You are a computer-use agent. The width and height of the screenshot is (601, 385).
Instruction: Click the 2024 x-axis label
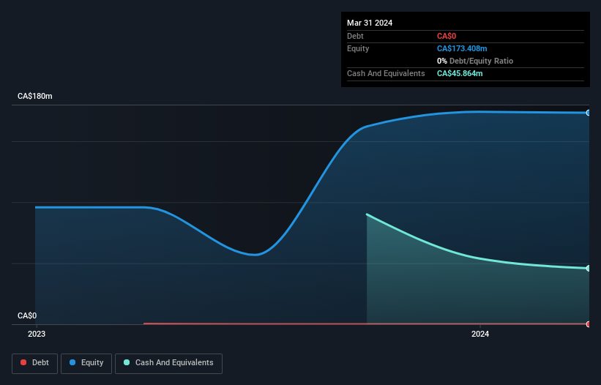[x=480, y=334]
